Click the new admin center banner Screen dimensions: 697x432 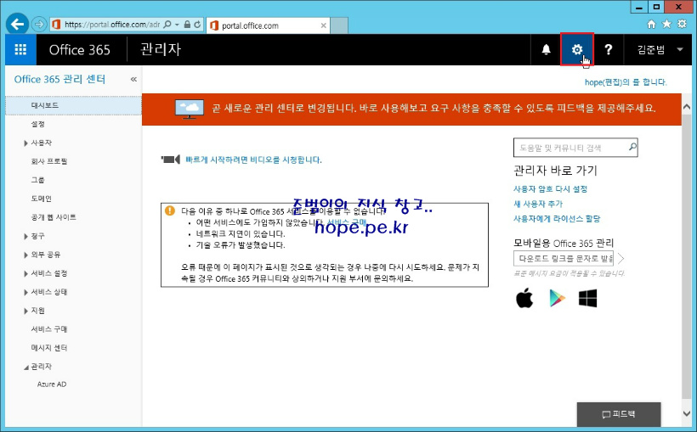pyautogui.click(x=411, y=109)
